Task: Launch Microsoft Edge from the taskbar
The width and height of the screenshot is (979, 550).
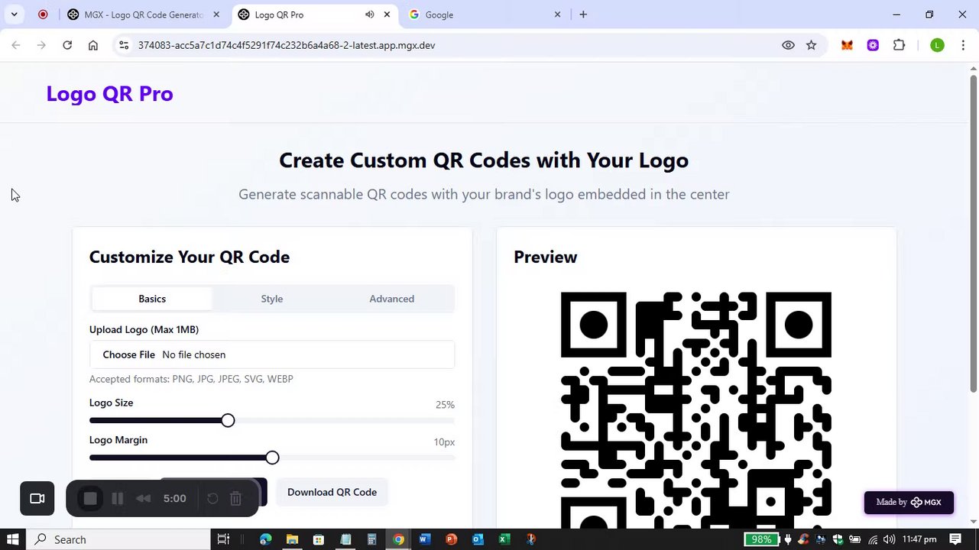Action: 265,539
